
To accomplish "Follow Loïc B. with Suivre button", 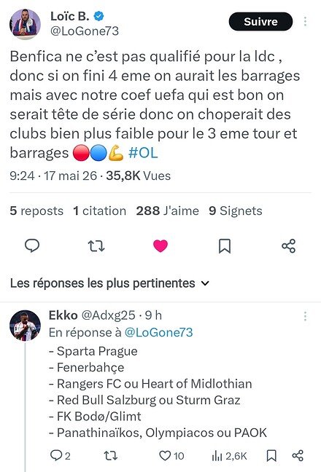I will (260, 21).
